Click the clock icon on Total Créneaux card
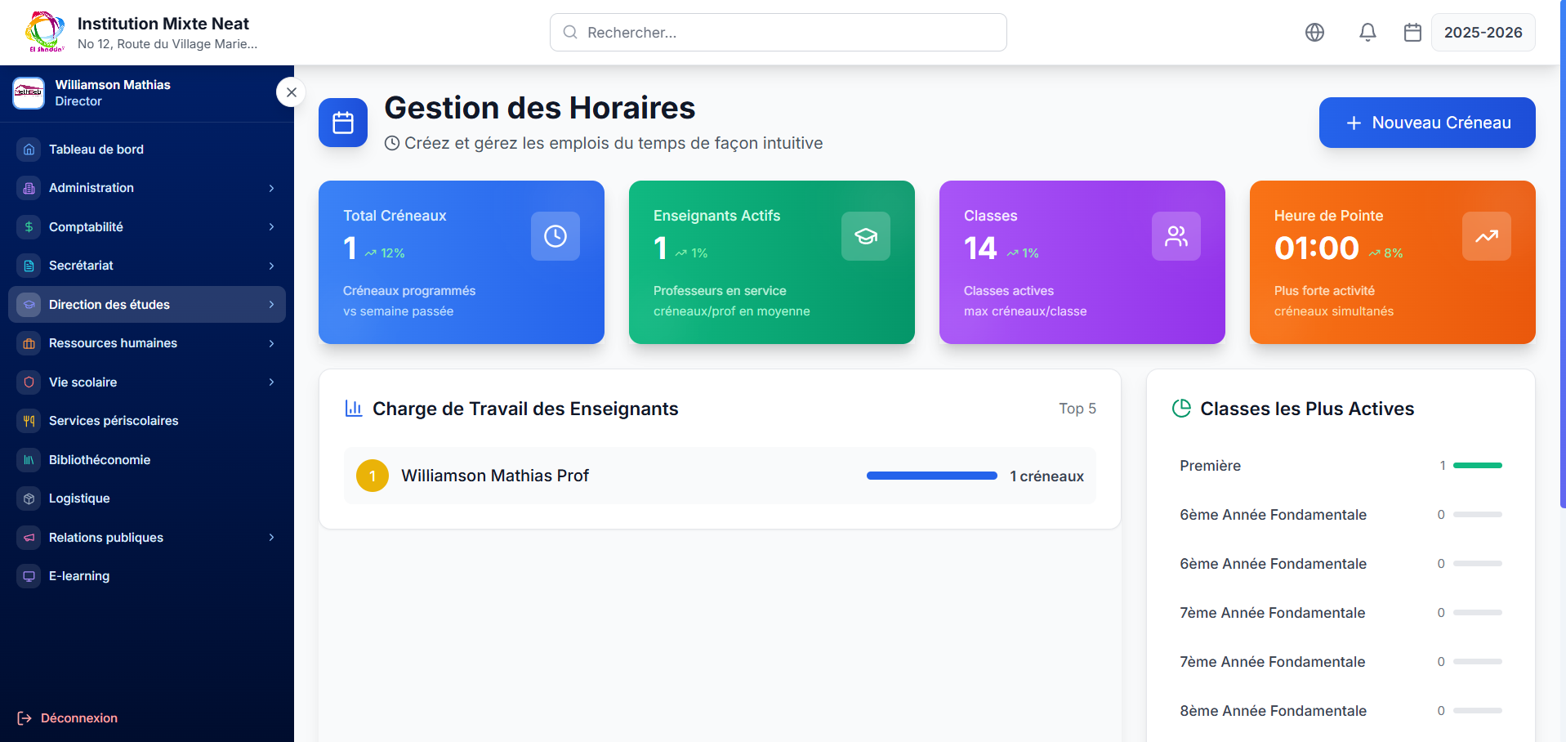This screenshot has width=1566, height=742. [x=555, y=236]
